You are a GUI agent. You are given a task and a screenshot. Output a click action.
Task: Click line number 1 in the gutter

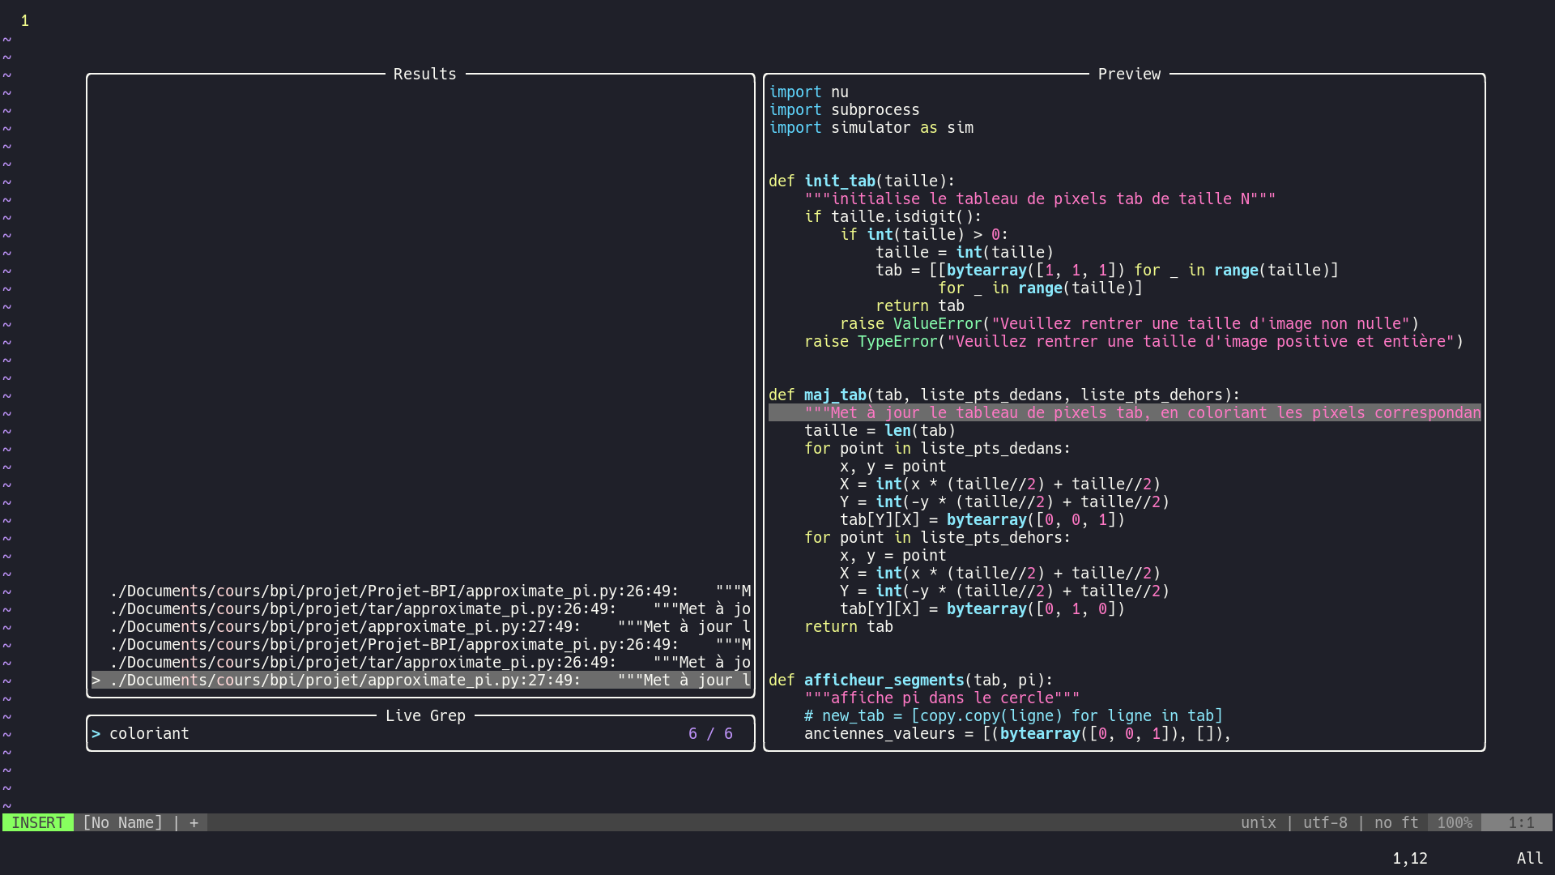(x=25, y=21)
